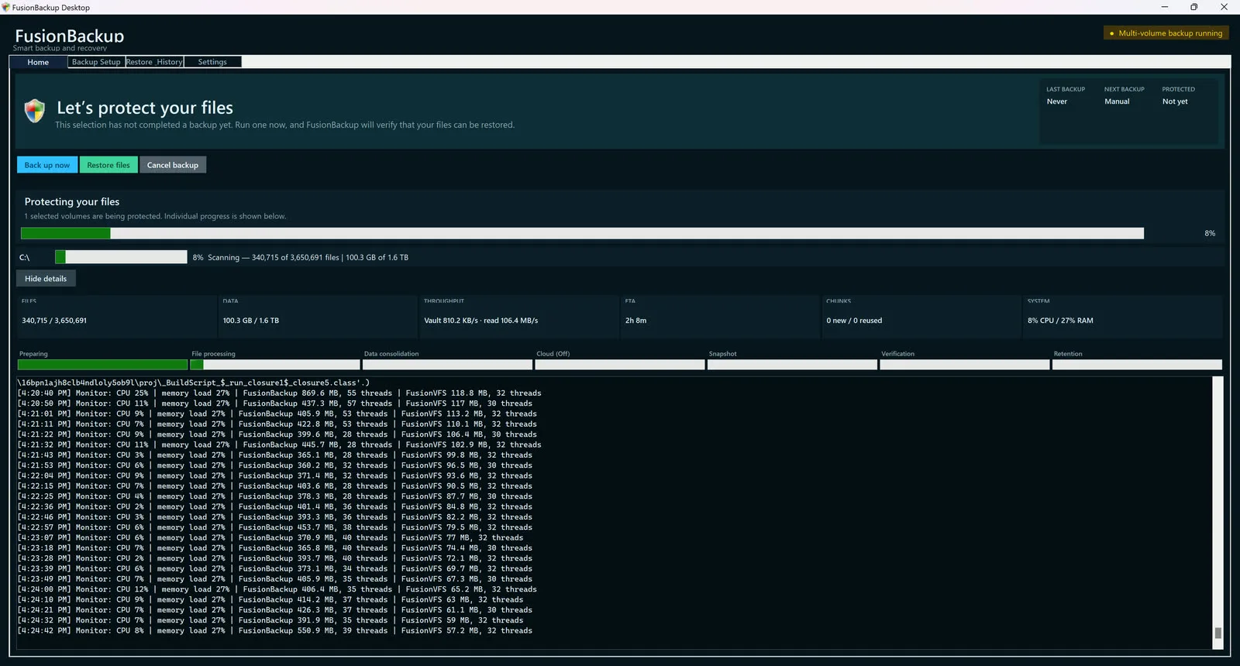Click the log line at 4:22:15 PM
Image resolution: width=1240 pixels, height=666 pixels.
tap(274, 486)
